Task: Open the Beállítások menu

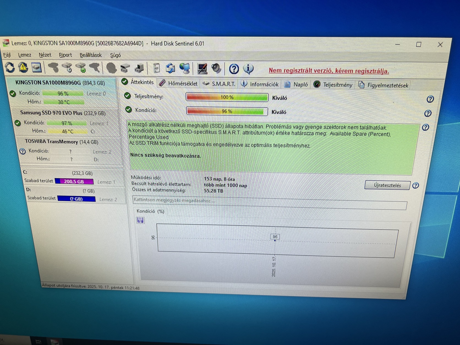Action: pyautogui.click(x=91, y=55)
